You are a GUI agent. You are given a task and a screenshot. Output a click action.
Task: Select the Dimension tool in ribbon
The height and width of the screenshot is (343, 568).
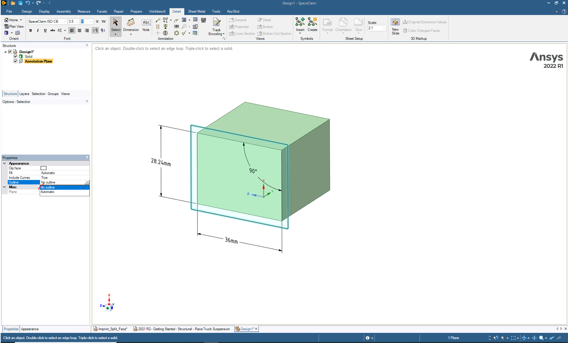(131, 25)
